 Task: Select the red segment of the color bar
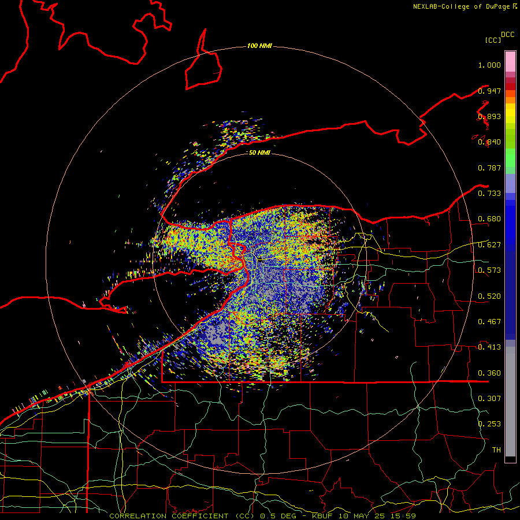point(510,87)
